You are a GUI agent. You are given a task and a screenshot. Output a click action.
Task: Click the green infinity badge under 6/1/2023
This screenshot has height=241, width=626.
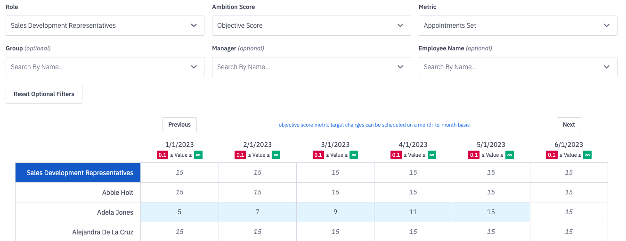click(587, 155)
